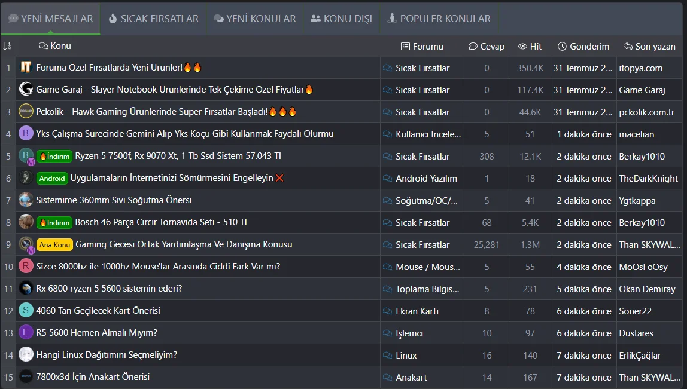Open 7800x3d İçin Anakart Önerisi topic

92,376
